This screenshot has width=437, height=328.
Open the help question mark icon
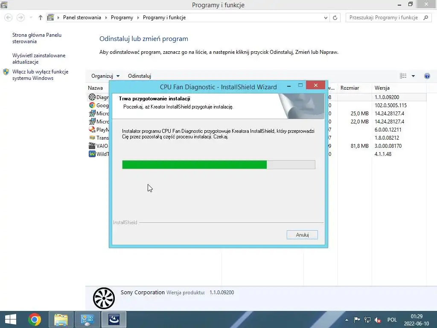[427, 76]
